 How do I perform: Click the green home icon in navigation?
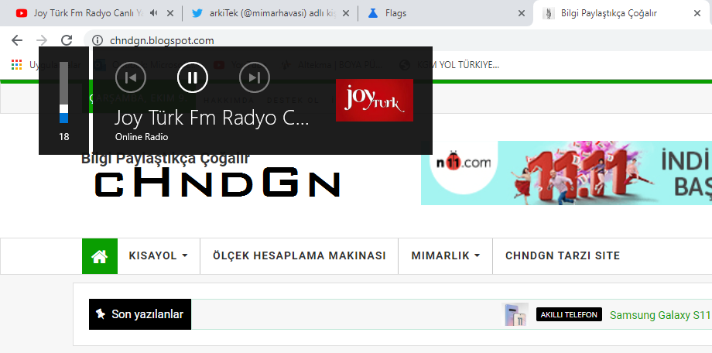[x=99, y=256]
